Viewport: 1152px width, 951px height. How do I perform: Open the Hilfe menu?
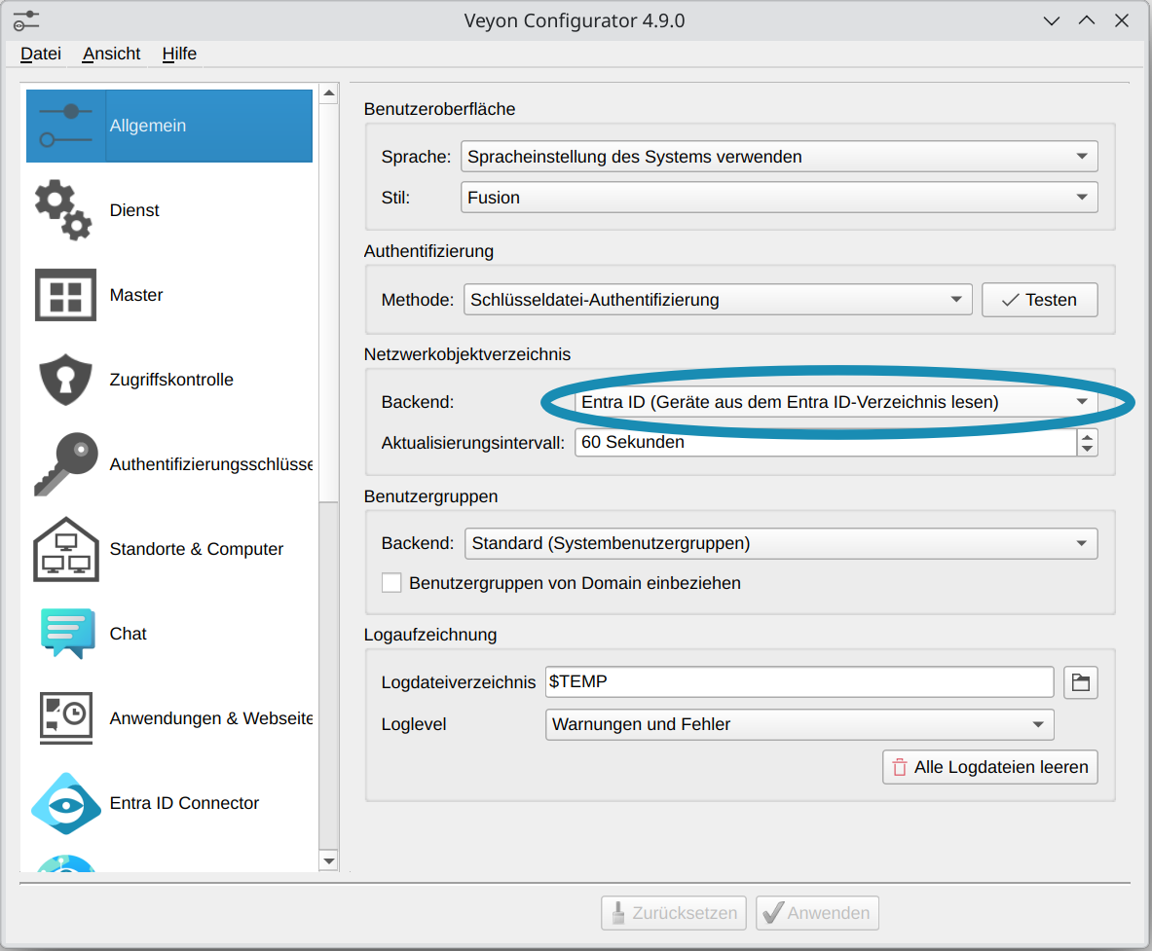tap(179, 54)
